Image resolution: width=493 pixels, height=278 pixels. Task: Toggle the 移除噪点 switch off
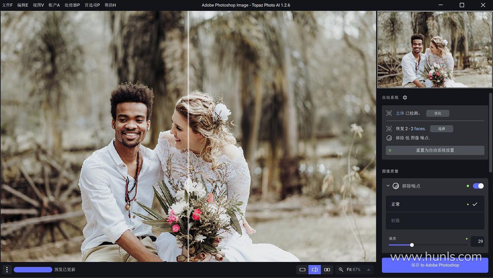478,186
